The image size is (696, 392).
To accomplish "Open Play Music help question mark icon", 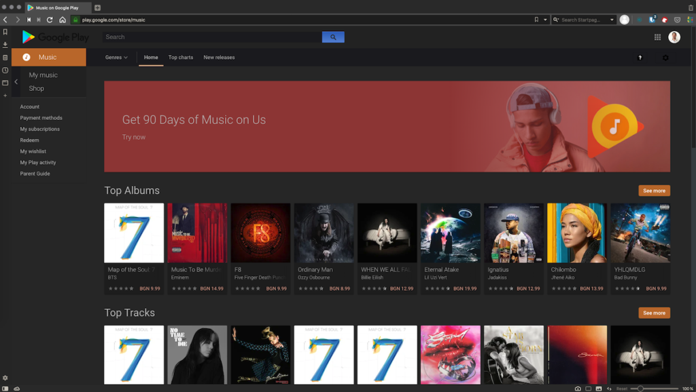I will [x=640, y=58].
